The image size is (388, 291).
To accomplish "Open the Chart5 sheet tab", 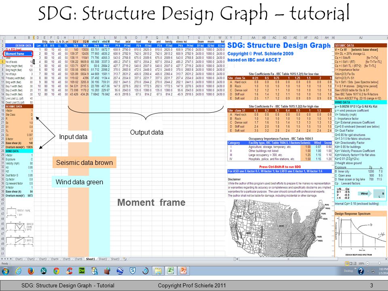I will pos(67,259).
